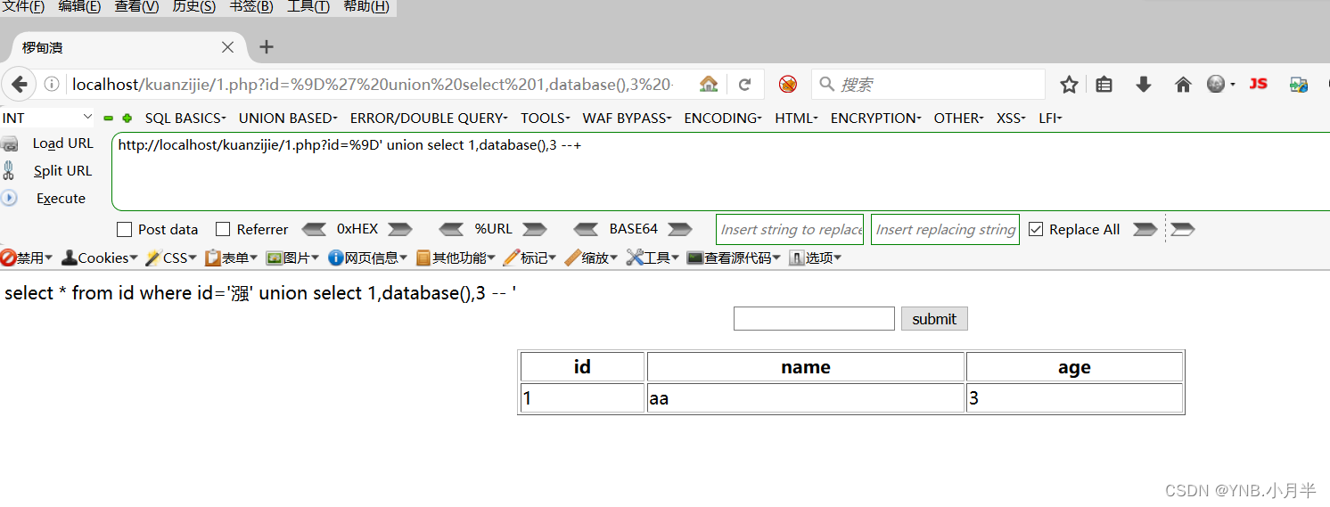Click Execute in HackBar
Image resolution: width=1330 pixels, height=507 pixels.
(61, 199)
